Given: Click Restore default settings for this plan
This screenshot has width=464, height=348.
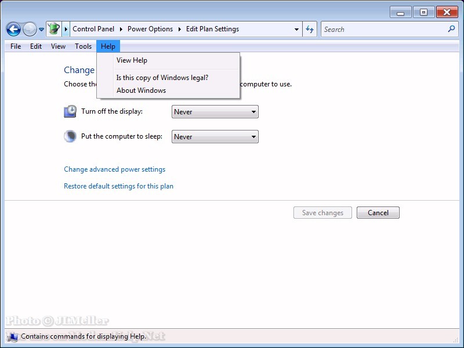Looking at the screenshot, I should click(118, 186).
